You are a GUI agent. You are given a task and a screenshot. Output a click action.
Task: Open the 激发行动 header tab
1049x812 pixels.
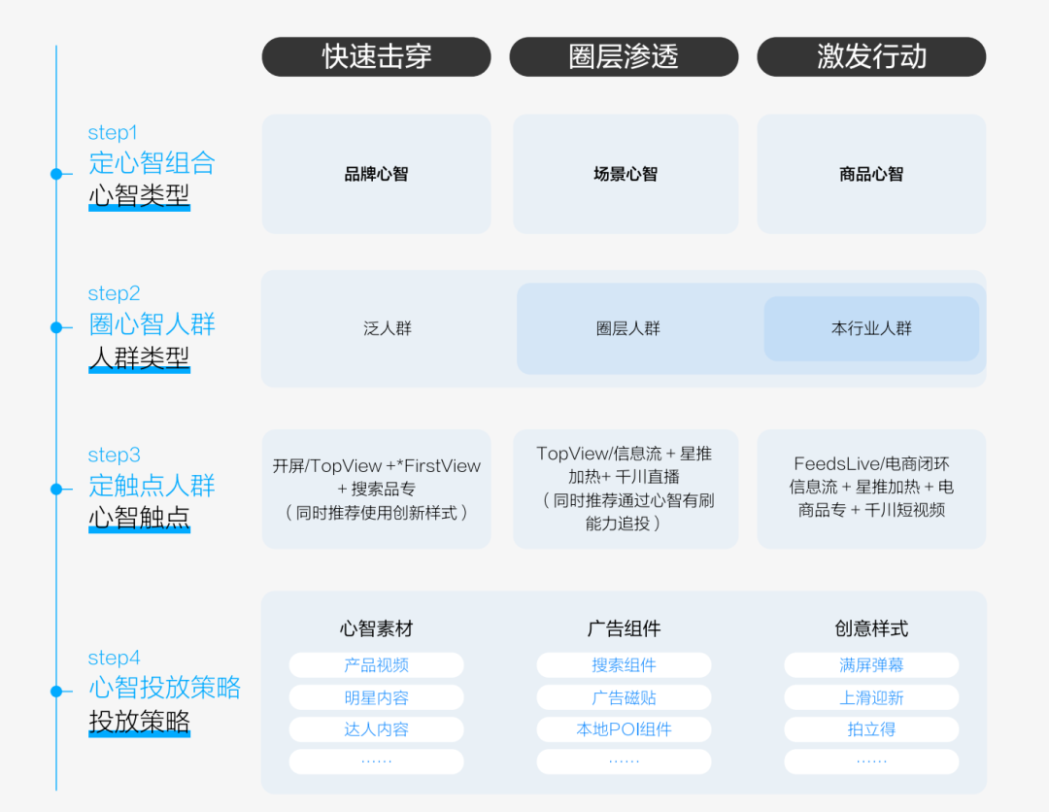pos(871,56)
